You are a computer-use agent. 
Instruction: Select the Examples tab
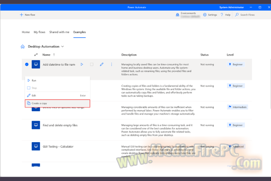[x=79, y=32]
